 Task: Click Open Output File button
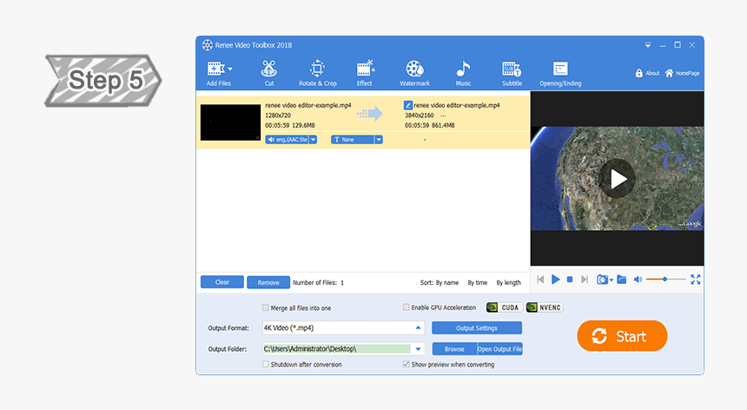pyautogui.click(x=499, y=349)
